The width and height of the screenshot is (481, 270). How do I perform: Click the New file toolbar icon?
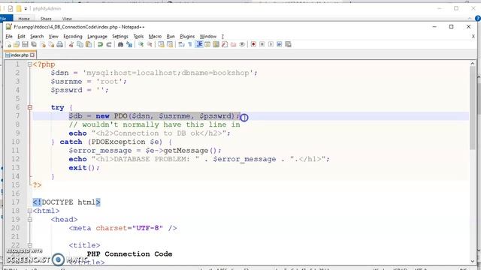click(x=8, y=44)
